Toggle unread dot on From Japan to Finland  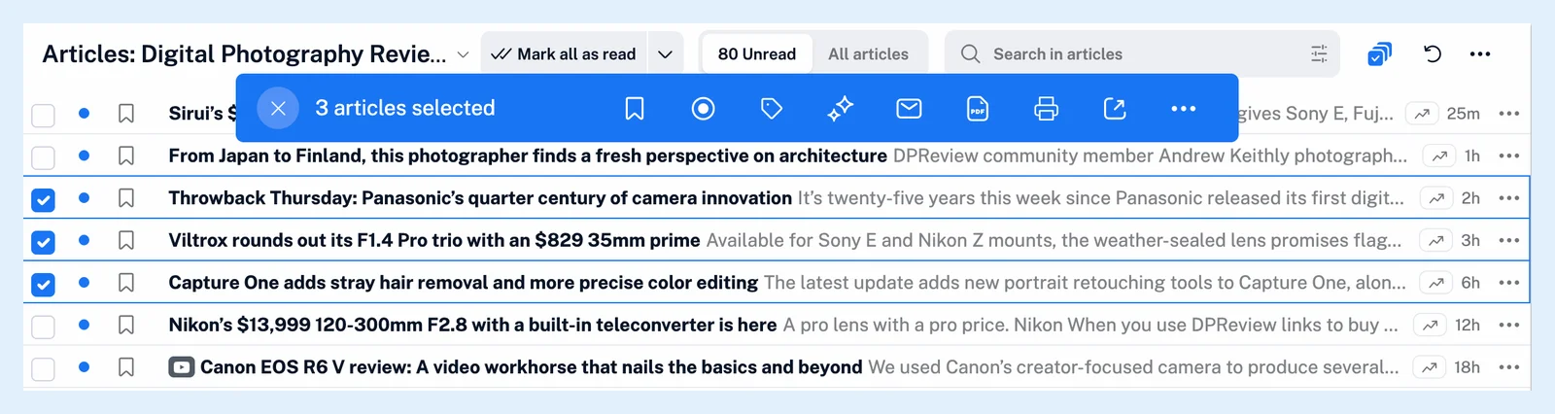pos(85,155)
